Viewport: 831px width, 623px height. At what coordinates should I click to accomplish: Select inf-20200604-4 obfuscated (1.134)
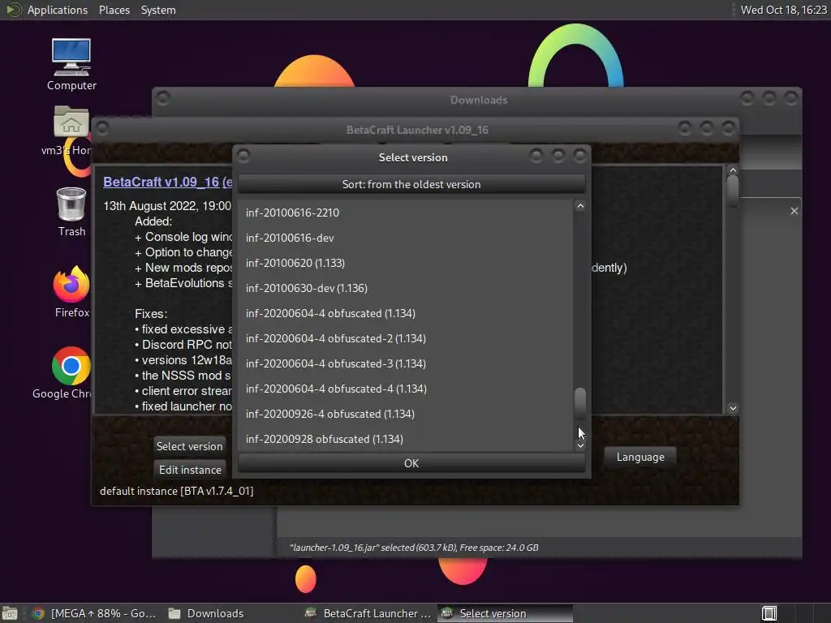406,313
